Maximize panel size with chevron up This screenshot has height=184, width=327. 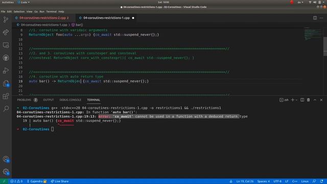pyautogui.click(x=315, y=100)
